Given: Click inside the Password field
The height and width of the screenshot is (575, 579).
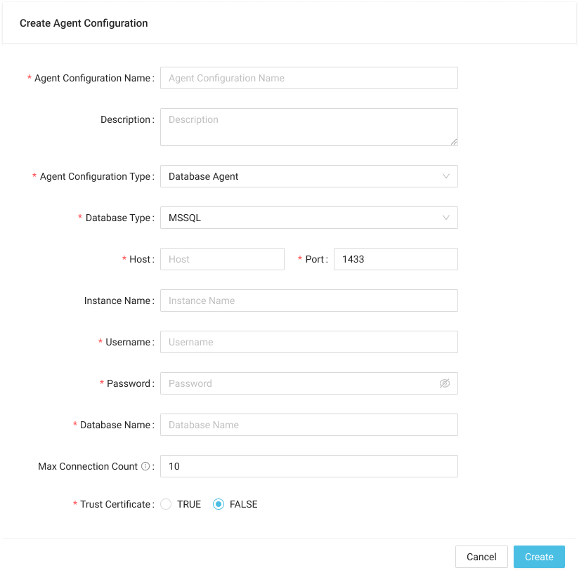Looking at the screenshot, I should tap(299, 383).
